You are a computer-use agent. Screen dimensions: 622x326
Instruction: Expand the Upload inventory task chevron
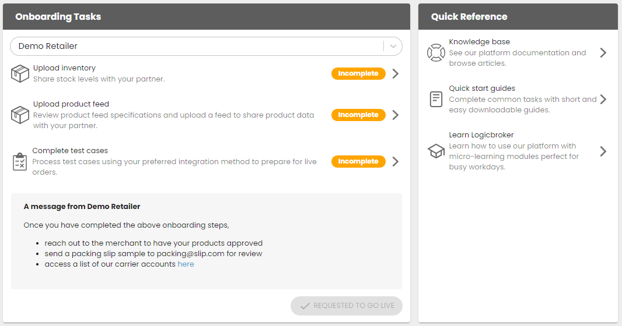(x=396, y=73)
